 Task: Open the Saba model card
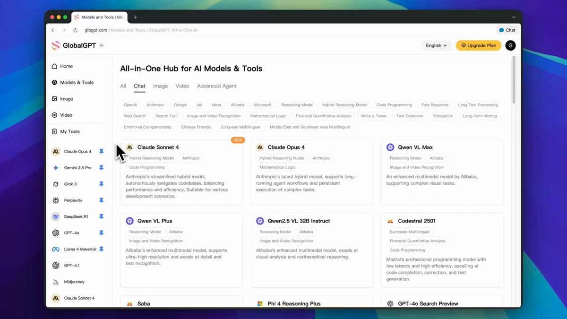click(x=181, y=302)
